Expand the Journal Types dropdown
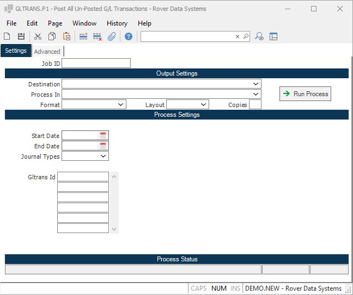 tap(103, 156)
